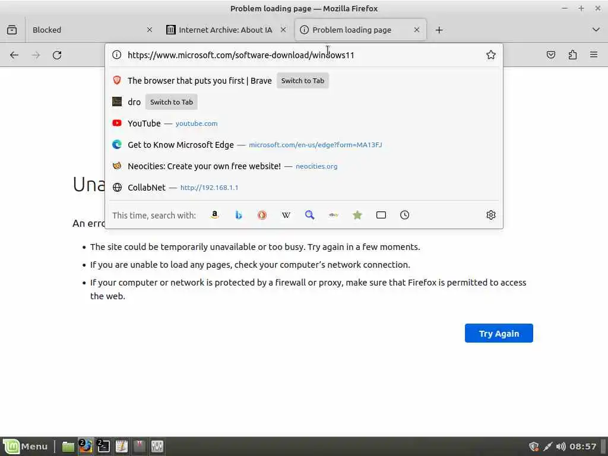Open the notepad text editor in taskbar
The width and height of the screenshot is (608, 456).
point(121,446)
